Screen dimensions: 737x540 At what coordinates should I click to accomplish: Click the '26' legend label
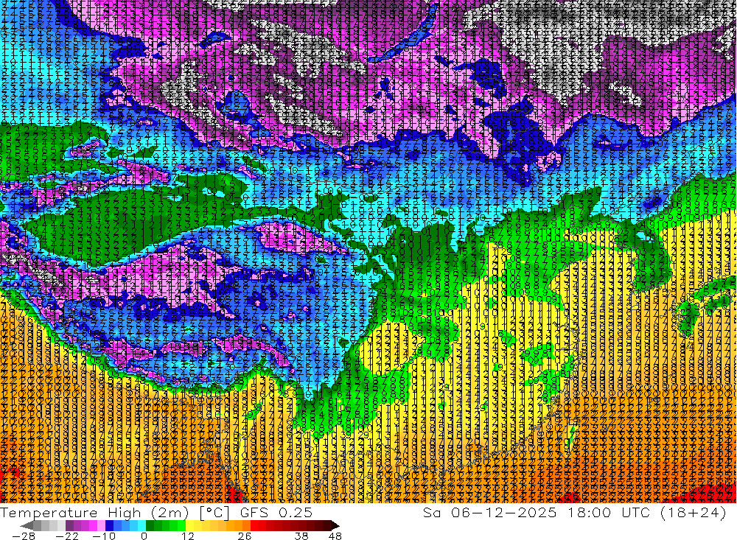pos(245,536)
